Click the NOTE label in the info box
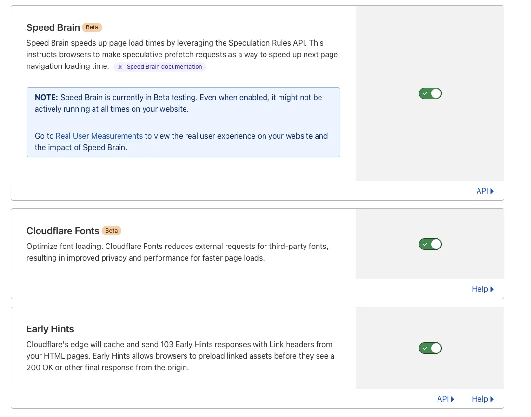This screenshot has width=531, height=417. coord(46,97)
